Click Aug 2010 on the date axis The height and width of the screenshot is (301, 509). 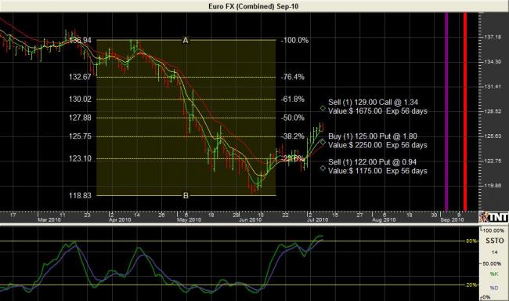click(384, 220)
